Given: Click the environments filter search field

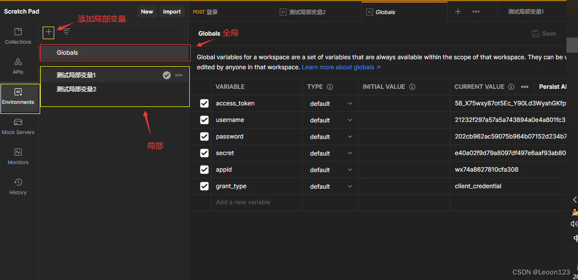Looking at the screenshot, I should point(121,32).
